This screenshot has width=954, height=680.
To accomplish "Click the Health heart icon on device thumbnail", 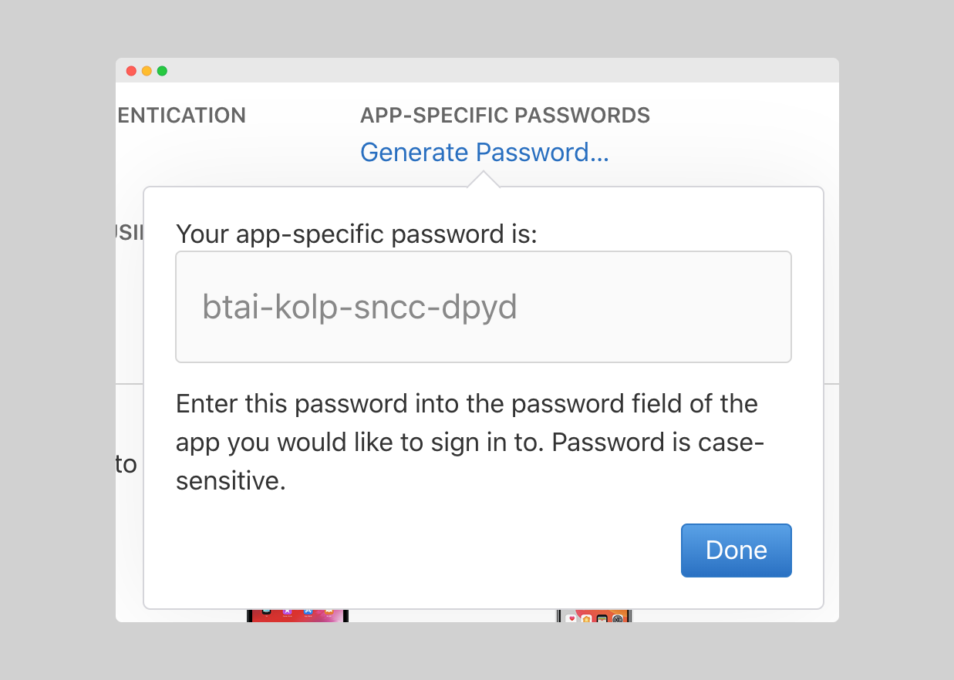I will [571, 618].
